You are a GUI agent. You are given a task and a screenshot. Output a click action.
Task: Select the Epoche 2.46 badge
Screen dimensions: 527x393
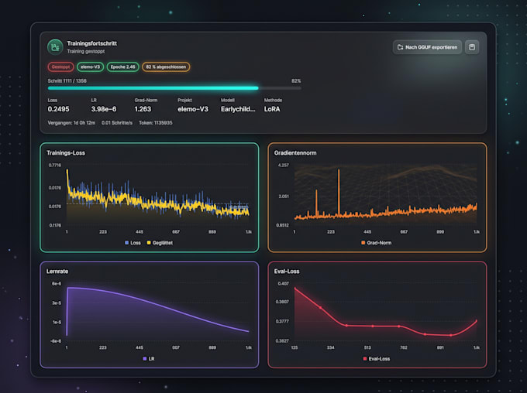[x=122, y=67]
